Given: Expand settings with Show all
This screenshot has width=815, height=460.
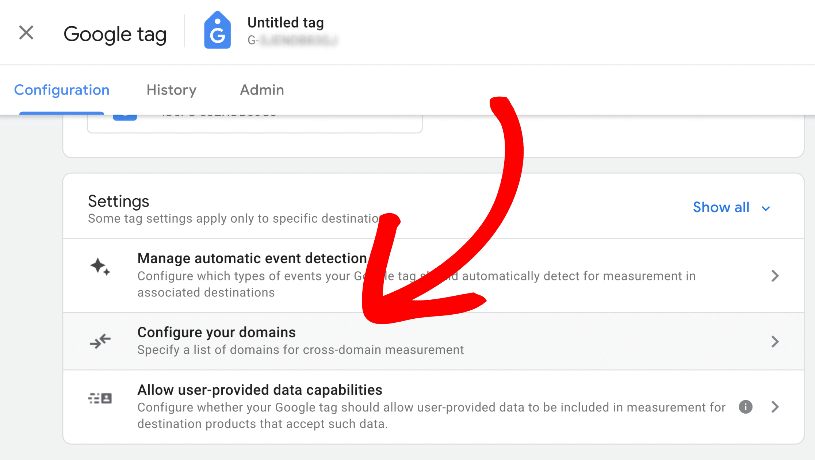Looking at the screenshot, I should click(721, 207).
